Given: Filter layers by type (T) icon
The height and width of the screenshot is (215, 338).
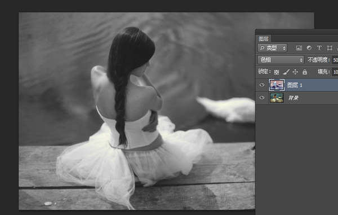Looking at the screenshot, I should click(x=319, y=48).
